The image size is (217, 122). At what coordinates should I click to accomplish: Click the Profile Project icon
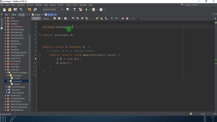101,9
